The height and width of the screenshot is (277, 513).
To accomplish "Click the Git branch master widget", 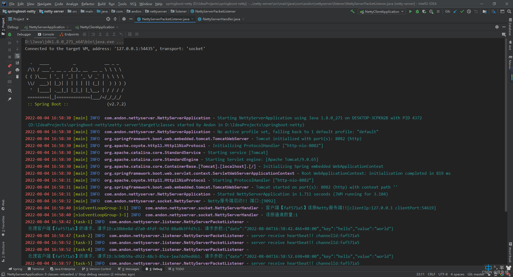I will click(x=476, y=274).
